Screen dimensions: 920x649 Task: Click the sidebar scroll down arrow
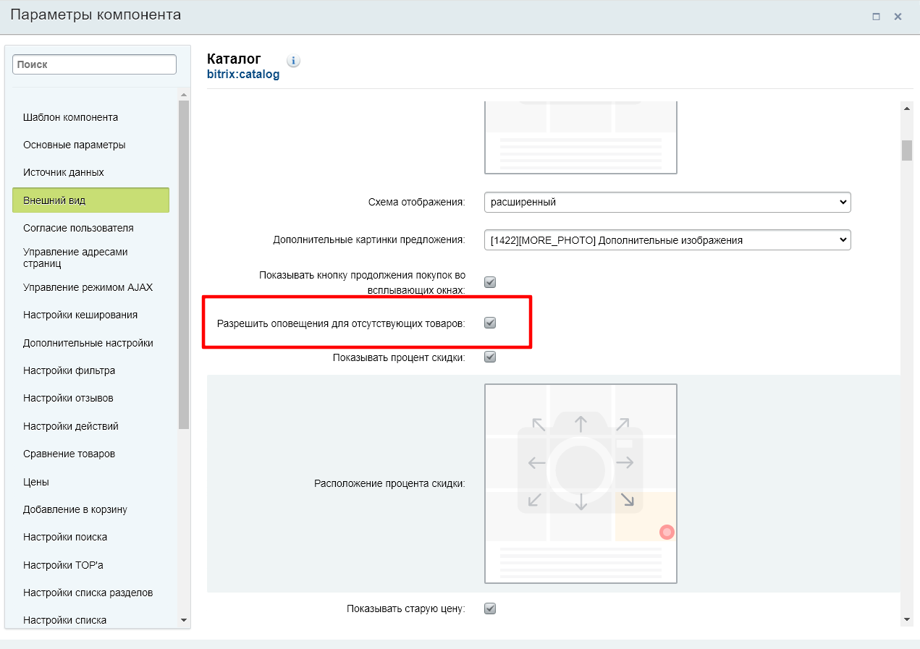[183, 620]
